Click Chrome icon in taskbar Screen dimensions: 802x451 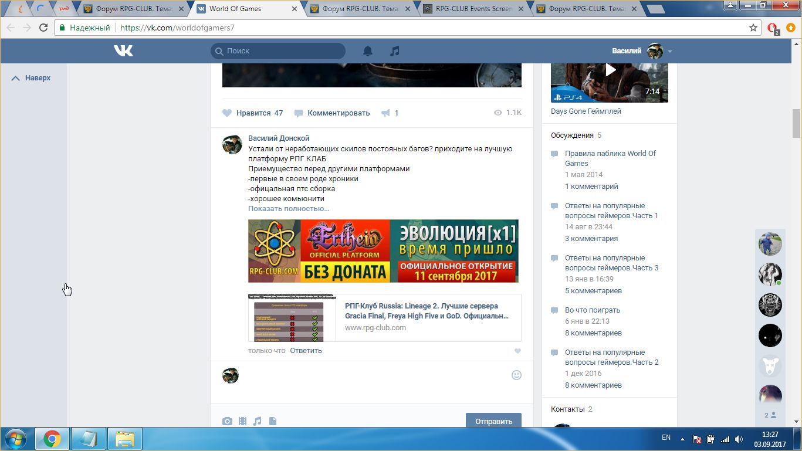52,439
